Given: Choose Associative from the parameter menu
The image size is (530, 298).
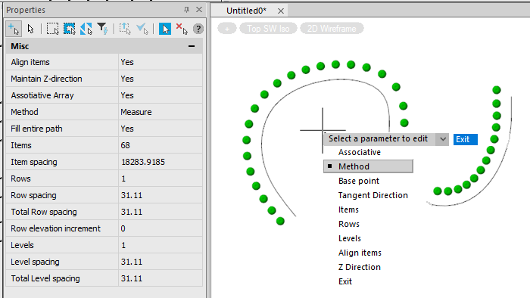Looking at the screenshot, I should (x=360, y=152).
